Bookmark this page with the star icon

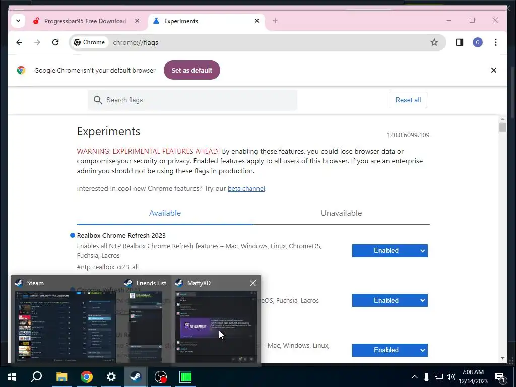point(434,42)
